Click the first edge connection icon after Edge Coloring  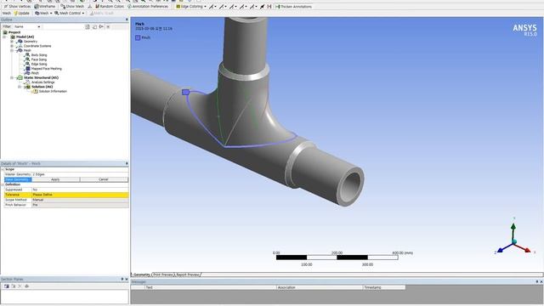coord(212,7)
